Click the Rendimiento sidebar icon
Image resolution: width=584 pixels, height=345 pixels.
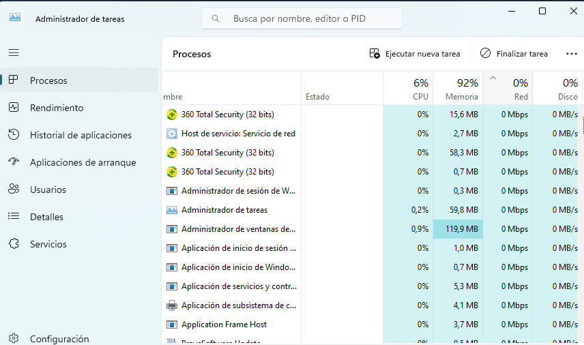(x=14, y=108)
